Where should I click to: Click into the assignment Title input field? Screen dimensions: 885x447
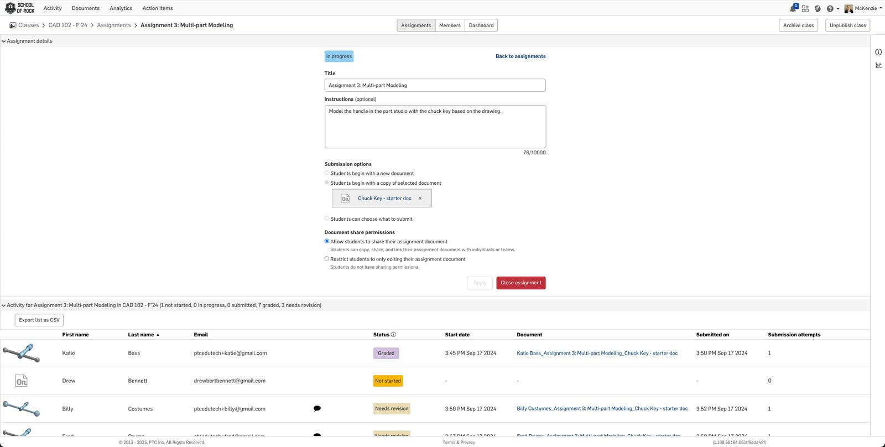(435, 85)
